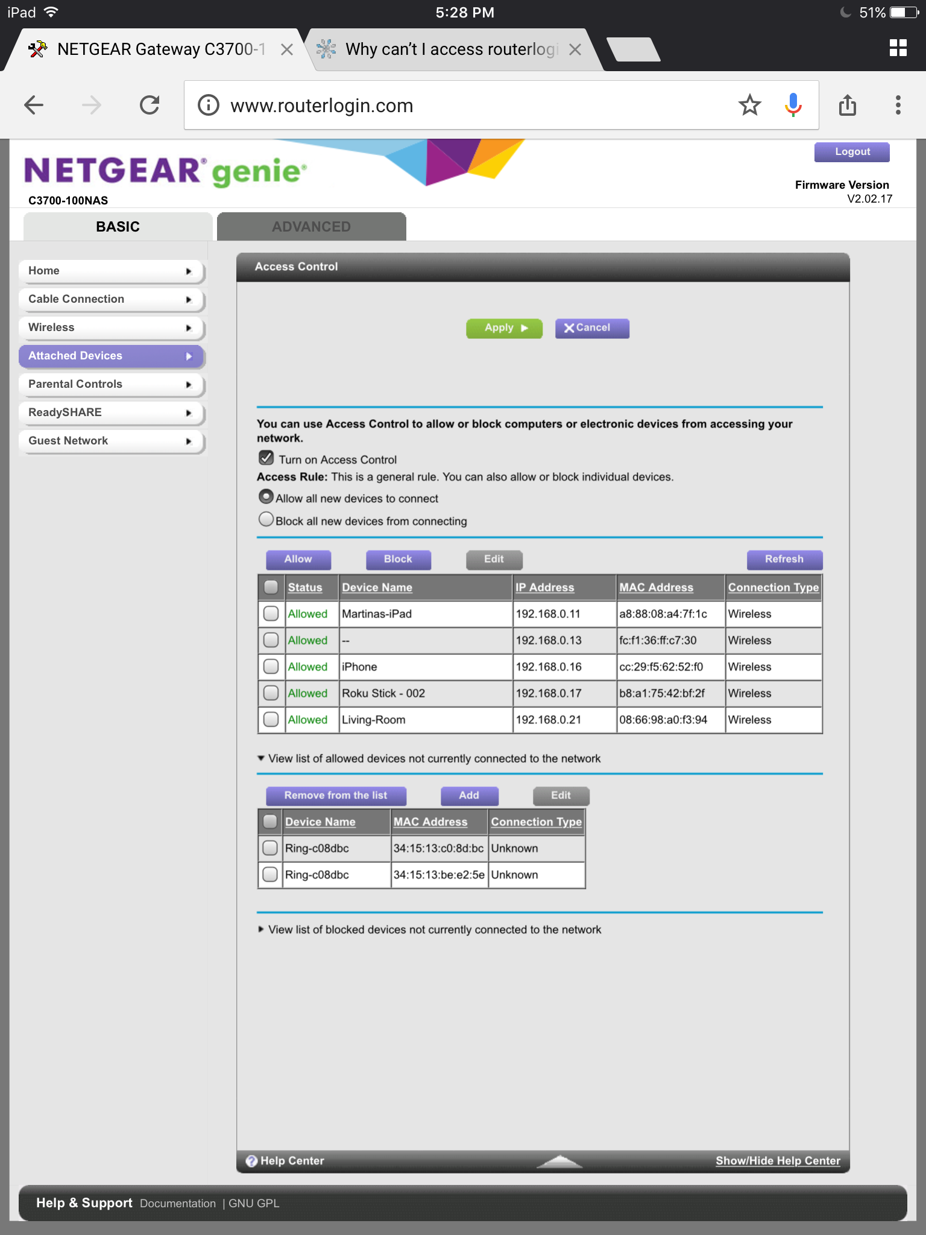Check the Martinas-iPad row checkbox
Image resolution: width=926 pixels, height=1235 pixels.
click(x=271, y=613)
